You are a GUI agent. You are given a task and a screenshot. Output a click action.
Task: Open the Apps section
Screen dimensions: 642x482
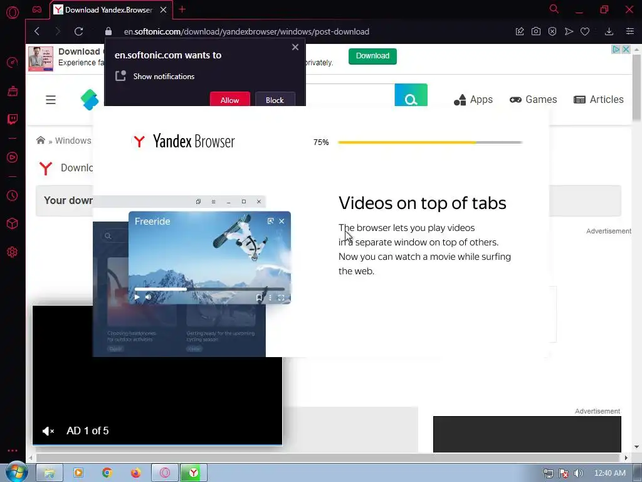pos(473,100)
